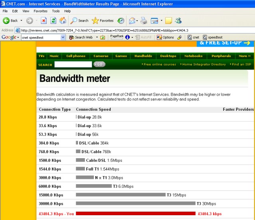The image size is (255, 220).
Task: Open the Tools menu
Action: pyautogui.click(x=56, y=11)
